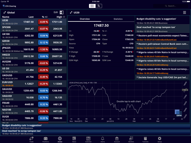The height and width of the screenshot is (143, 191).
Task: Open the hamburger menu in US30 panel
Action: [x=184, y=12]
